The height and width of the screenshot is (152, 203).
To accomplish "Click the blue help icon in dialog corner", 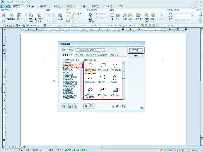I will [x=142, y=108].
